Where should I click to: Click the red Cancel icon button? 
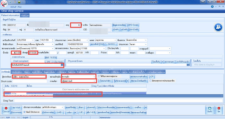[6, 110]
